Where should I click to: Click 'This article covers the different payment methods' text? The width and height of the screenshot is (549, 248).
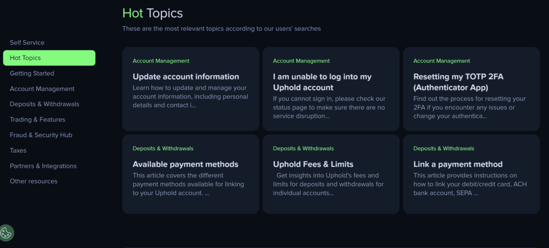click(188, 184)
